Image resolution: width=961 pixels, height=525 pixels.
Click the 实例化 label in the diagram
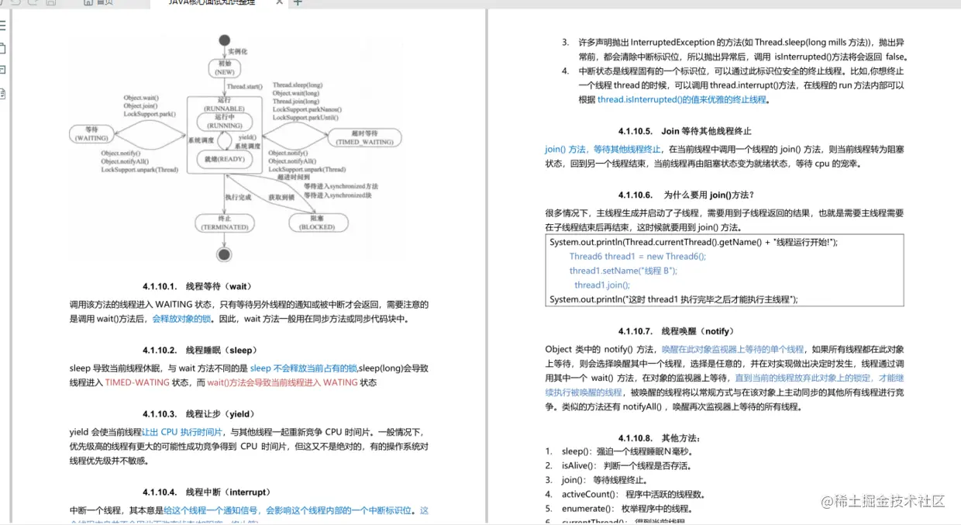pos(236,51)
